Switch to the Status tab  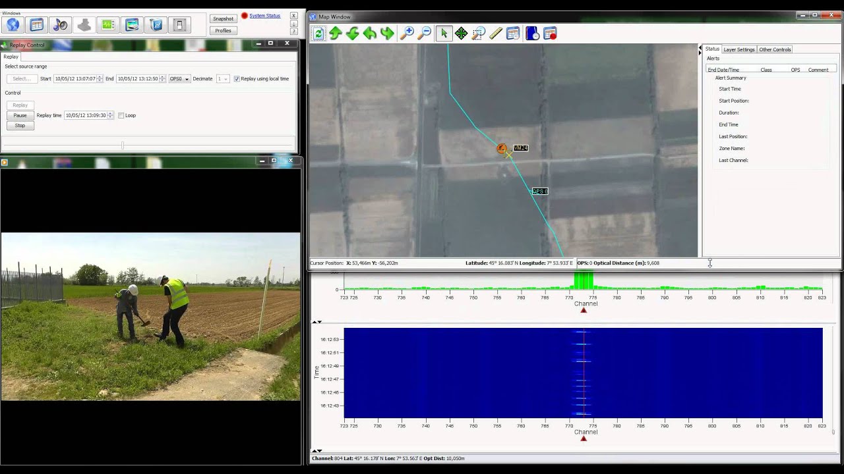coord(712,49)
